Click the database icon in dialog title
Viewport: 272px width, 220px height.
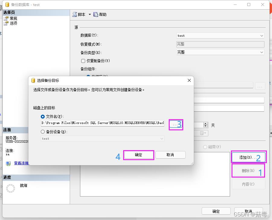click(x=33, y=80)
